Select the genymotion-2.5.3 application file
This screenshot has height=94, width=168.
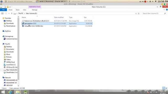tap(57, 23)
